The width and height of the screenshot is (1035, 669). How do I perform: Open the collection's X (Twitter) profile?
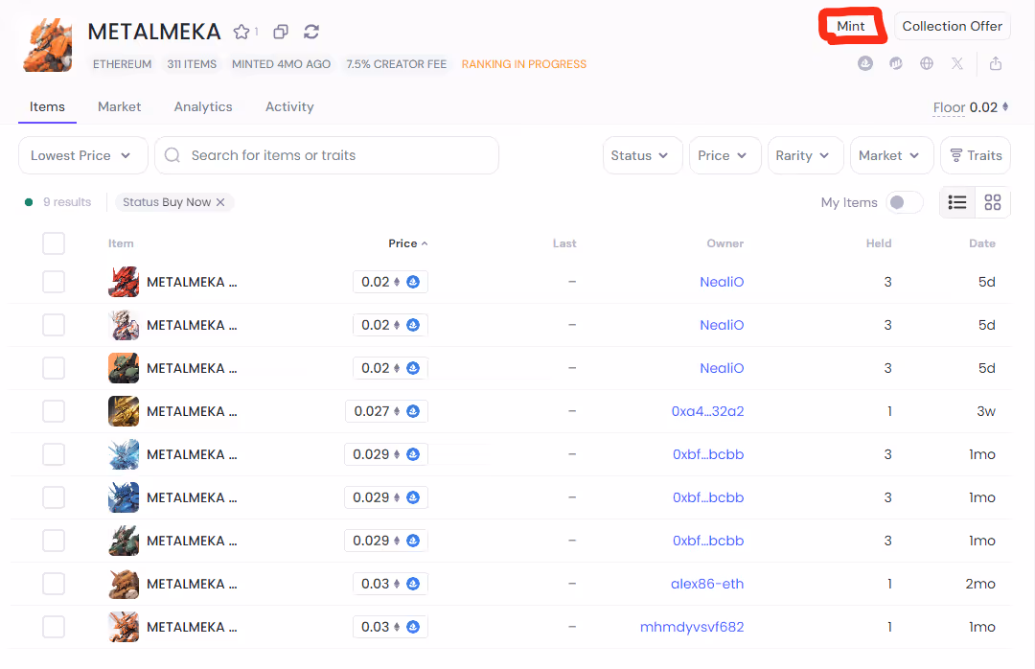coord(956,64)
